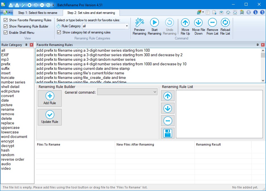
Task: Move rule up in Renaming Rule List
Action: (168, 96)
